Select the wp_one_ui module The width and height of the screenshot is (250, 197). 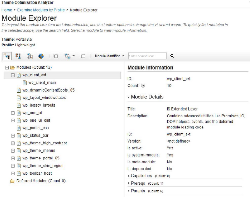click(x=32, y=113)
